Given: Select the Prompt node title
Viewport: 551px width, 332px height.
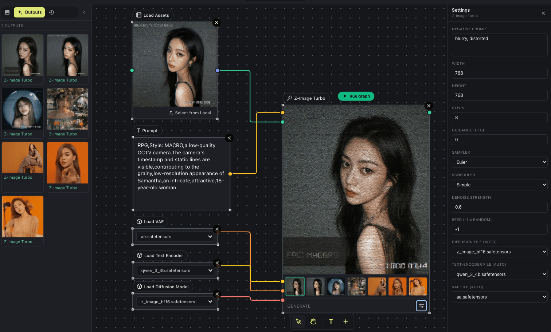Looking at the screenshot, I should [x=147, y=131].
